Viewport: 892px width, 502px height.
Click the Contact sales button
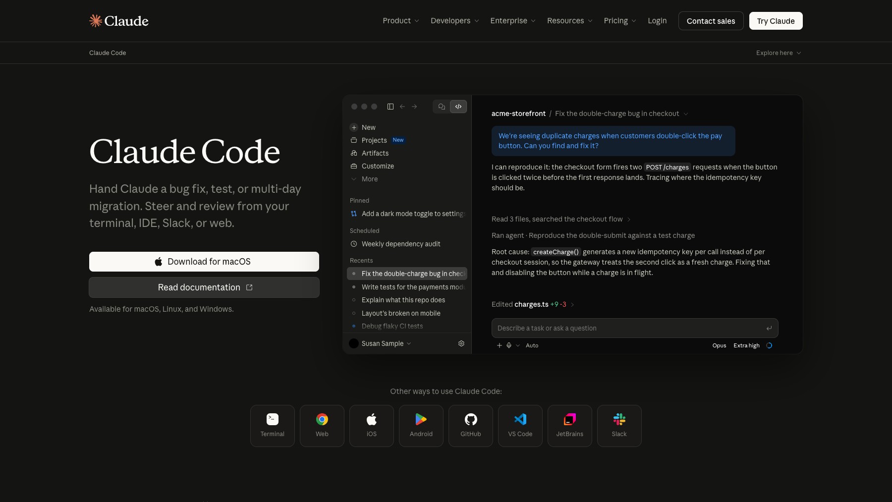(711, 21)
